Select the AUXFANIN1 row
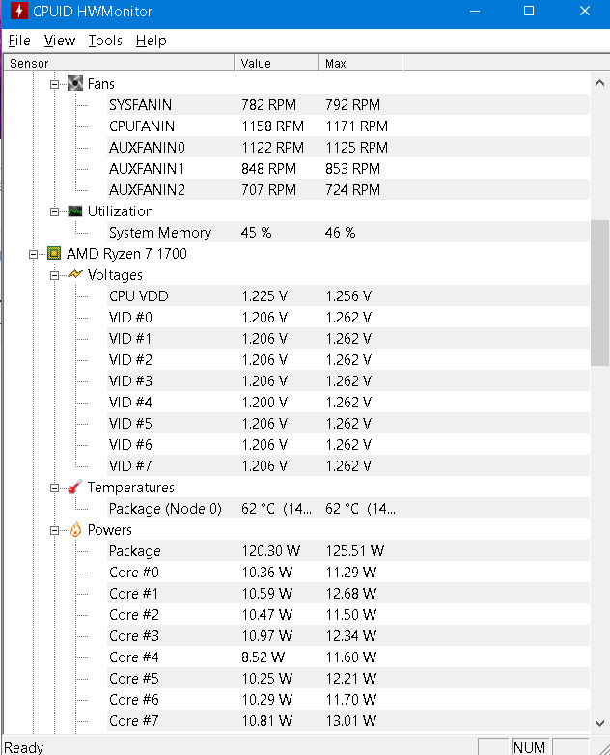 (348, 168)
